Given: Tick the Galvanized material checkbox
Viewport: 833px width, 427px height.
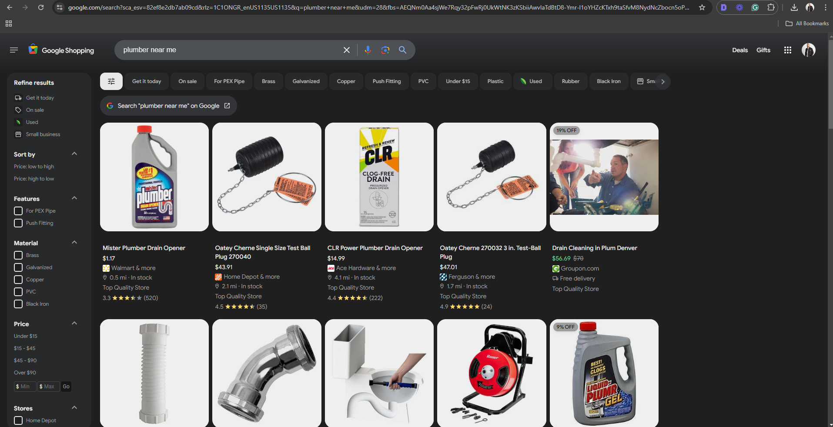Looking at the screenshot, I should click(18, 267).
